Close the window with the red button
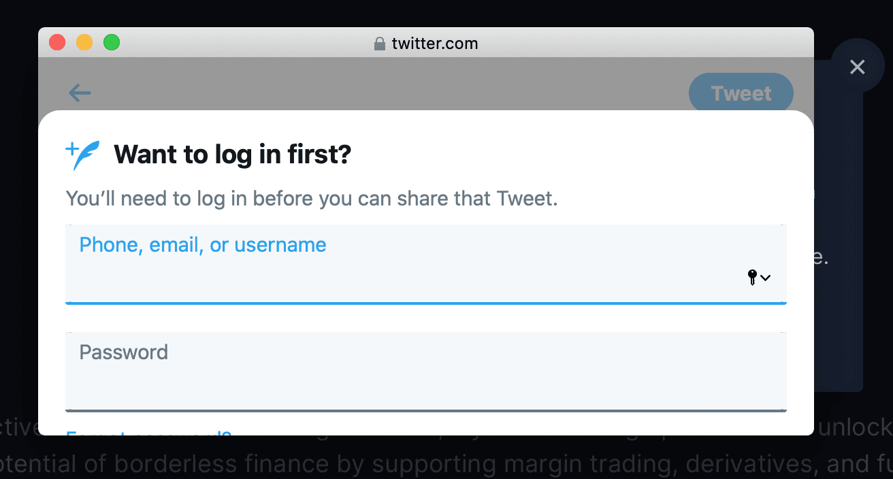 point(57,43)
